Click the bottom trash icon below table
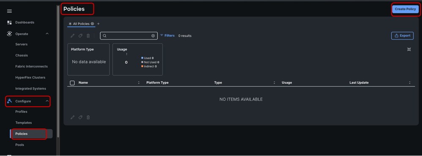 (x=88, y=117)
